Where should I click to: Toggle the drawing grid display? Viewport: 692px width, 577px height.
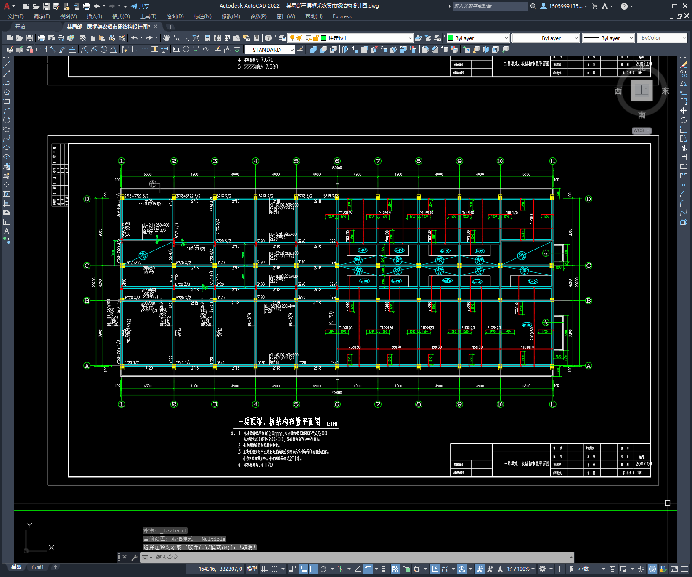(265, 569)
